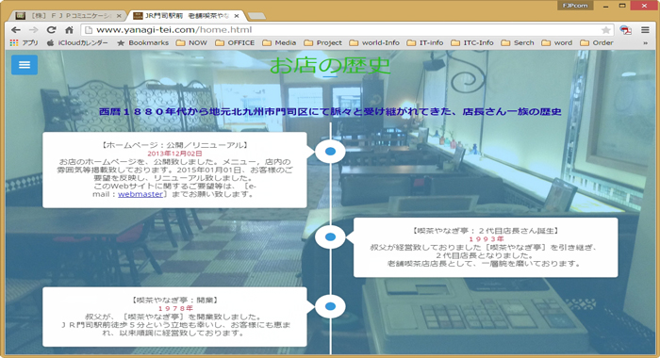Expand the OFFICE bookmarks folder
Screen dimensions: 660x358
(x=235, y=42)
